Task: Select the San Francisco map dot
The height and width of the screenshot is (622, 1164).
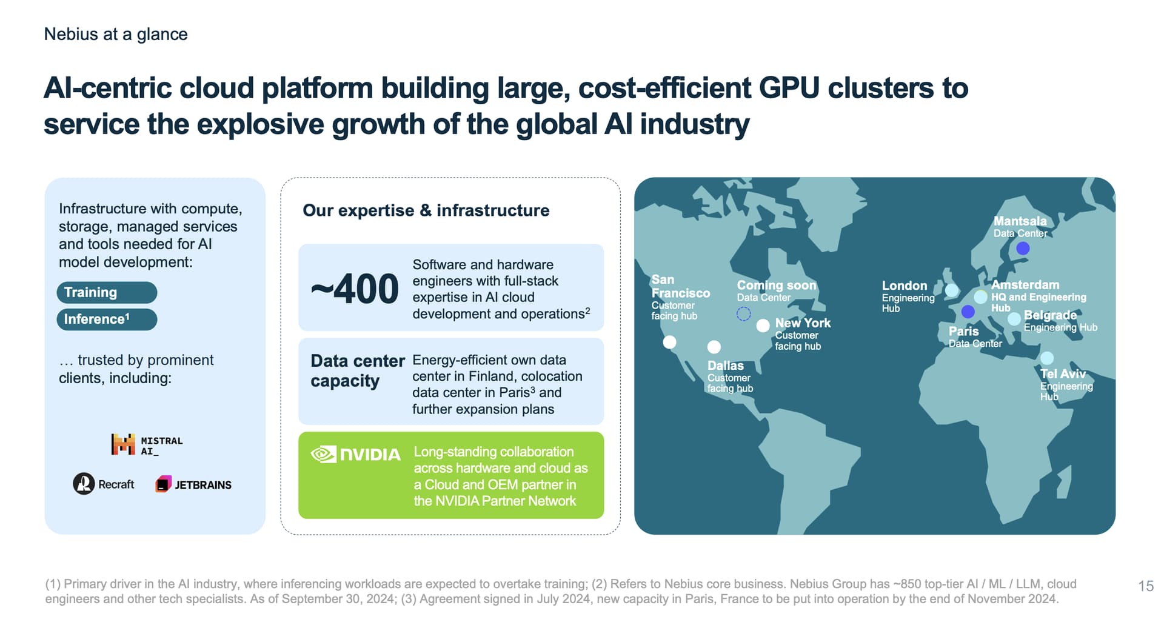Action: (x=669, y=342)
